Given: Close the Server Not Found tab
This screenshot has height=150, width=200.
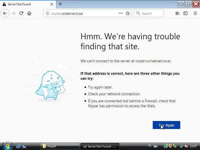Looking at the screenshot, I should [52, 4].
